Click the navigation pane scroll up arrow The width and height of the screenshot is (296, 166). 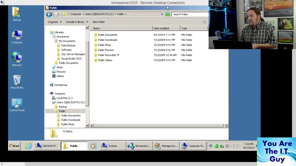point(87,28)
